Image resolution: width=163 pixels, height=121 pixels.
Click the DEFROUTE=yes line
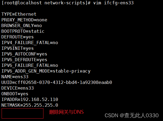pos(18,37)
